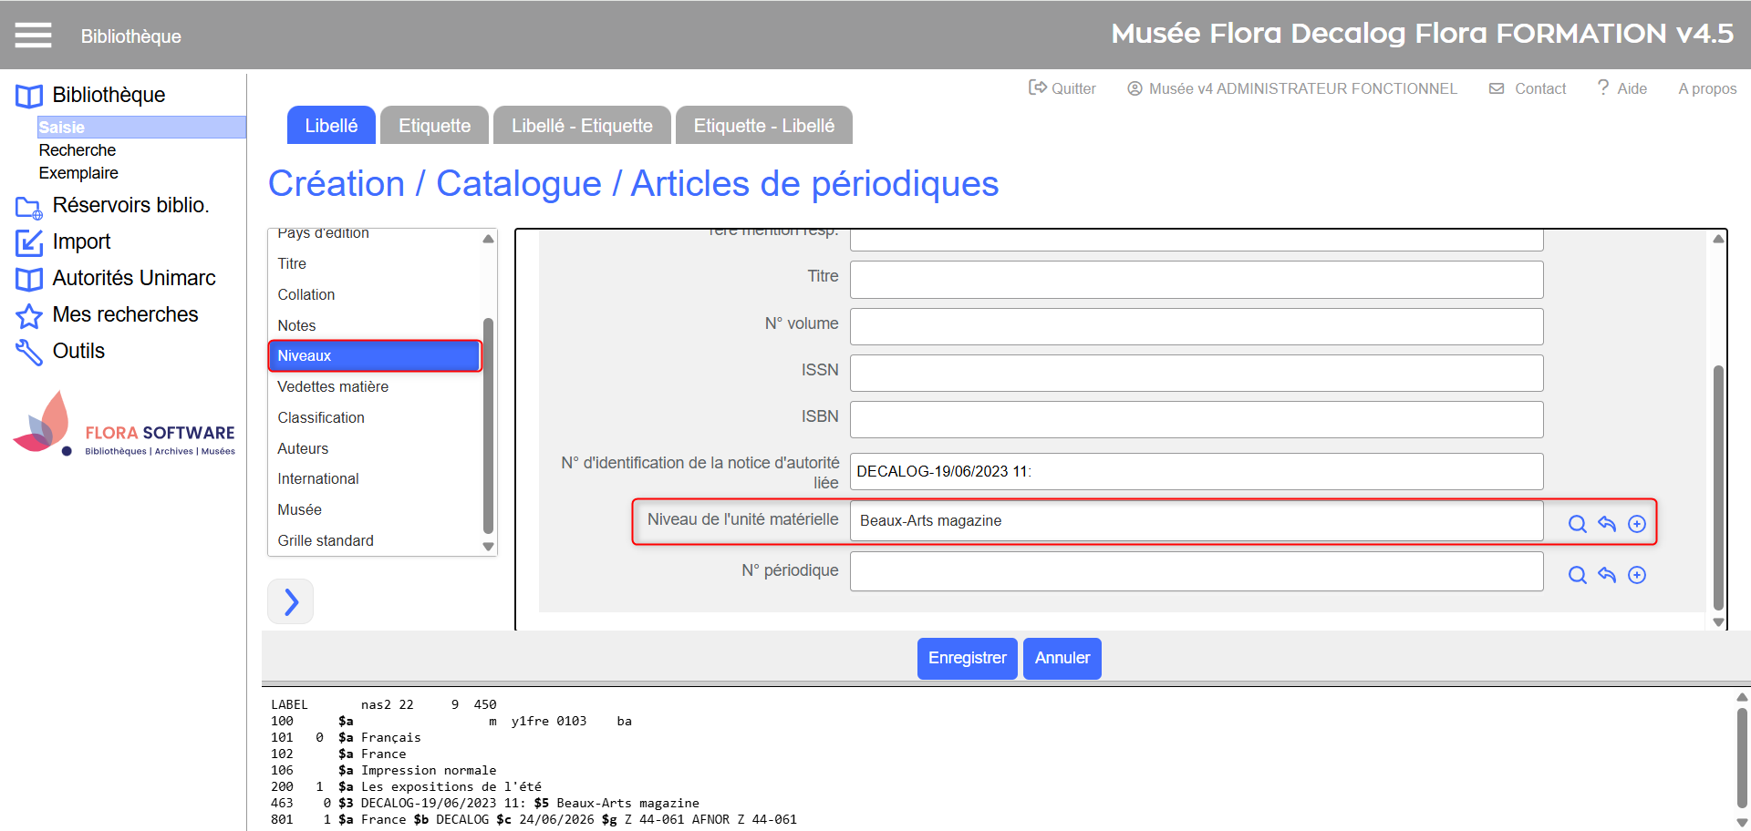Click the N° périodique input field
The width and height of the screenshot is (1751, 831).
(1197, 571)
